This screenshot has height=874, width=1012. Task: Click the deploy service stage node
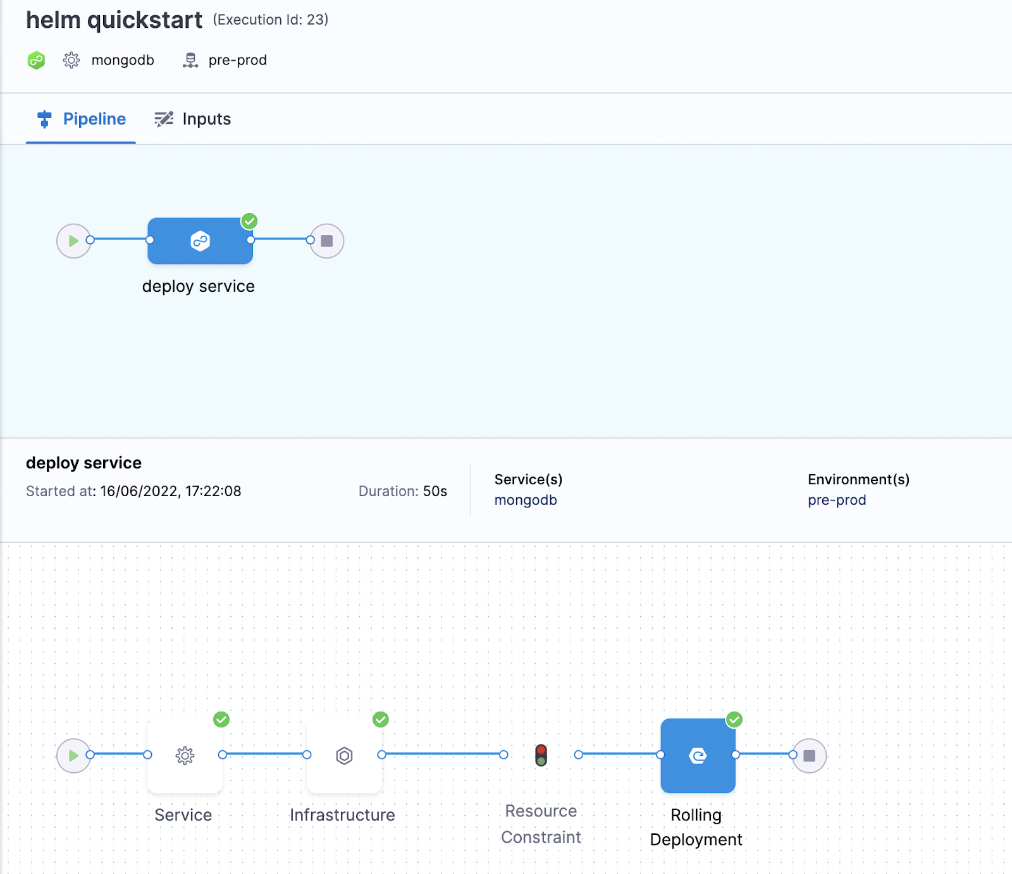tap(200, 241)
